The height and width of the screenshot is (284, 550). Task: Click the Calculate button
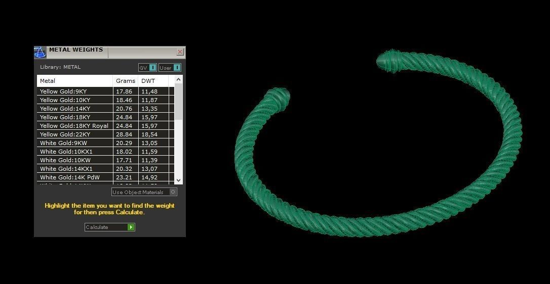(110, 227)
